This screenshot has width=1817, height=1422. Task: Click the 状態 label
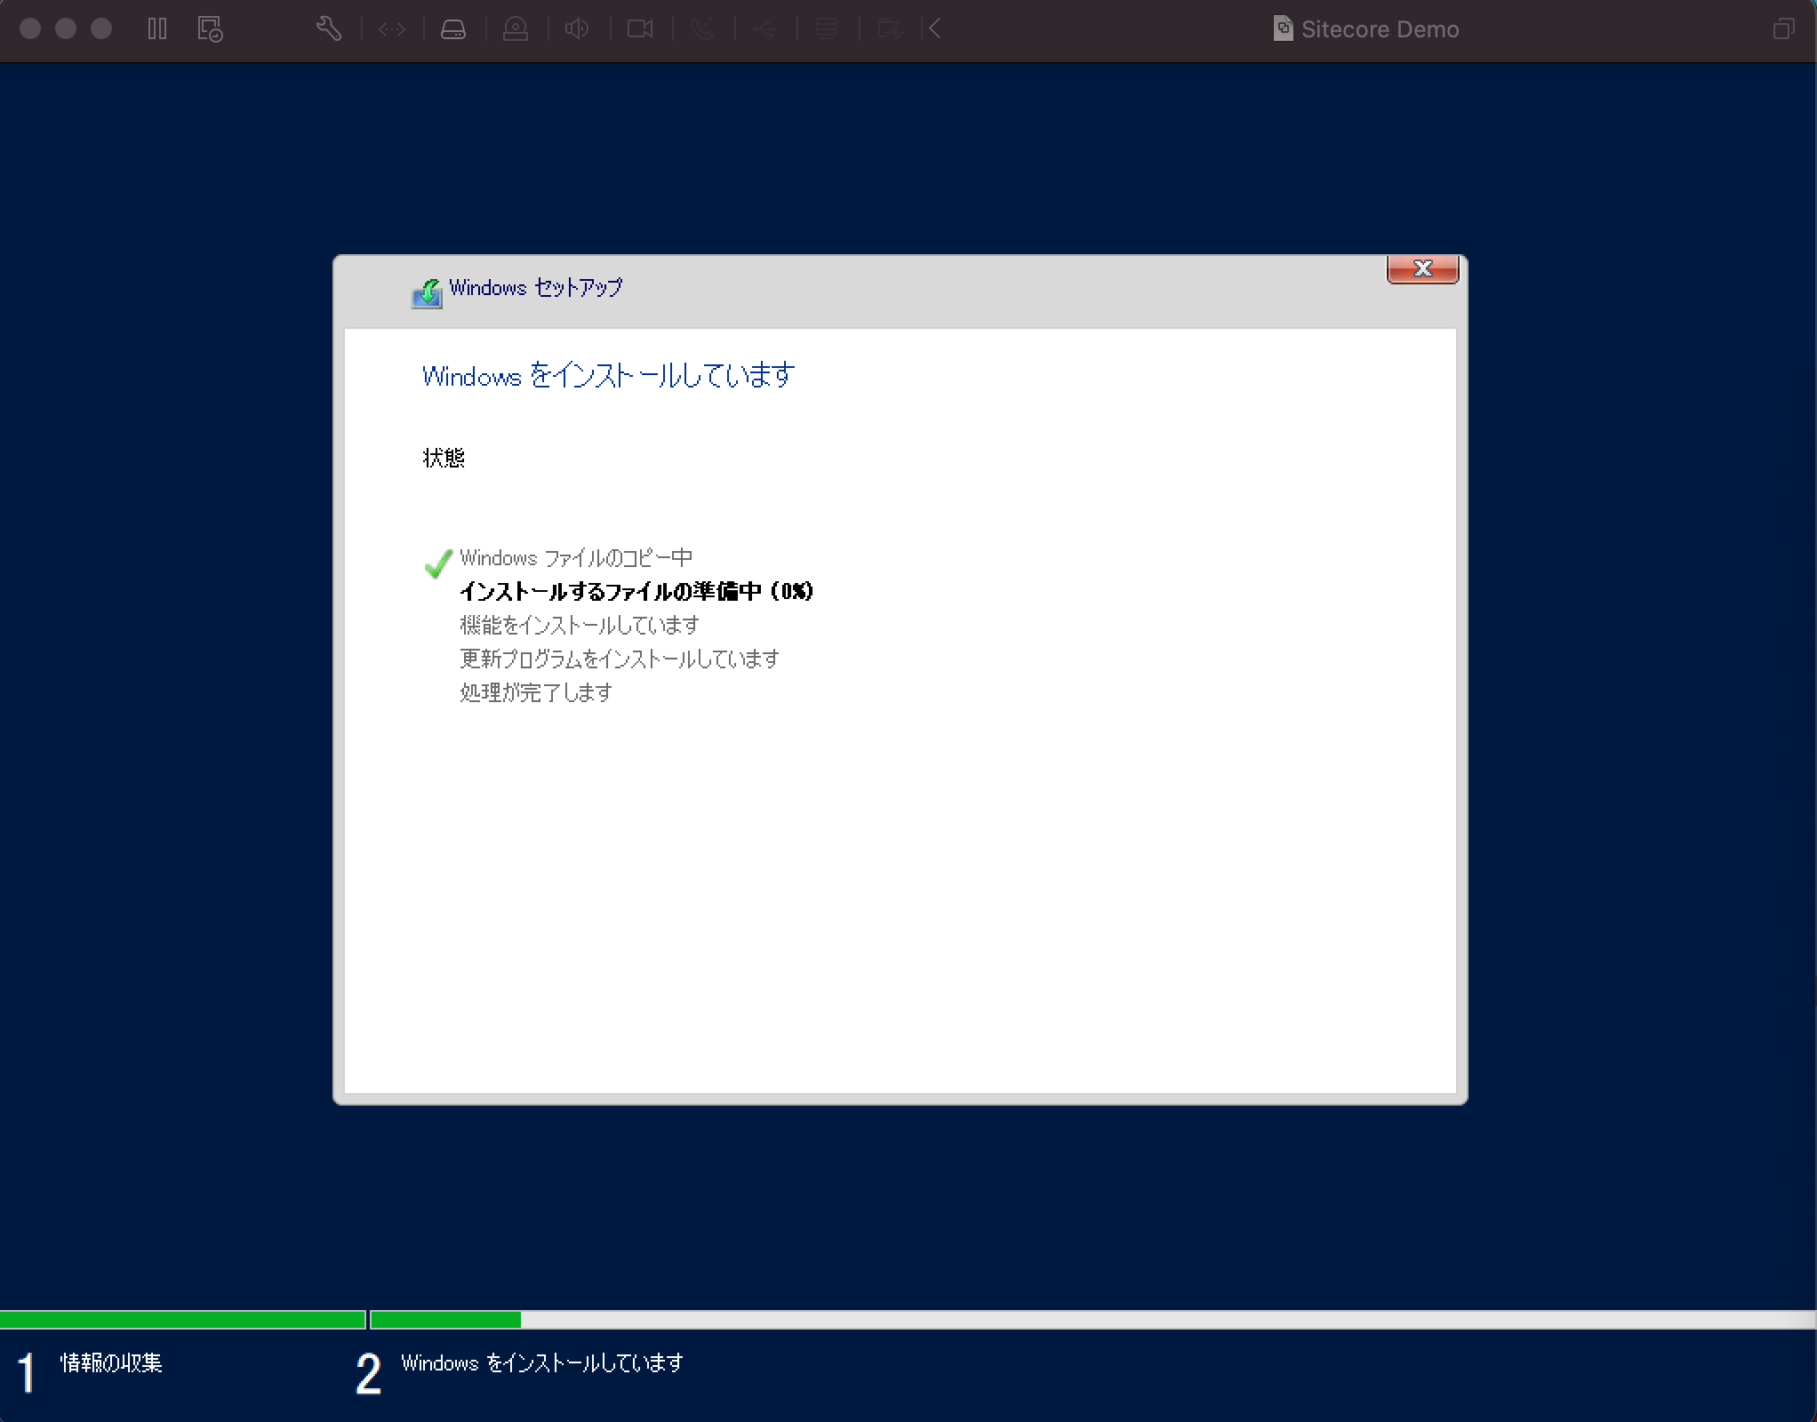pyautogui.click(x=444, y=458)
